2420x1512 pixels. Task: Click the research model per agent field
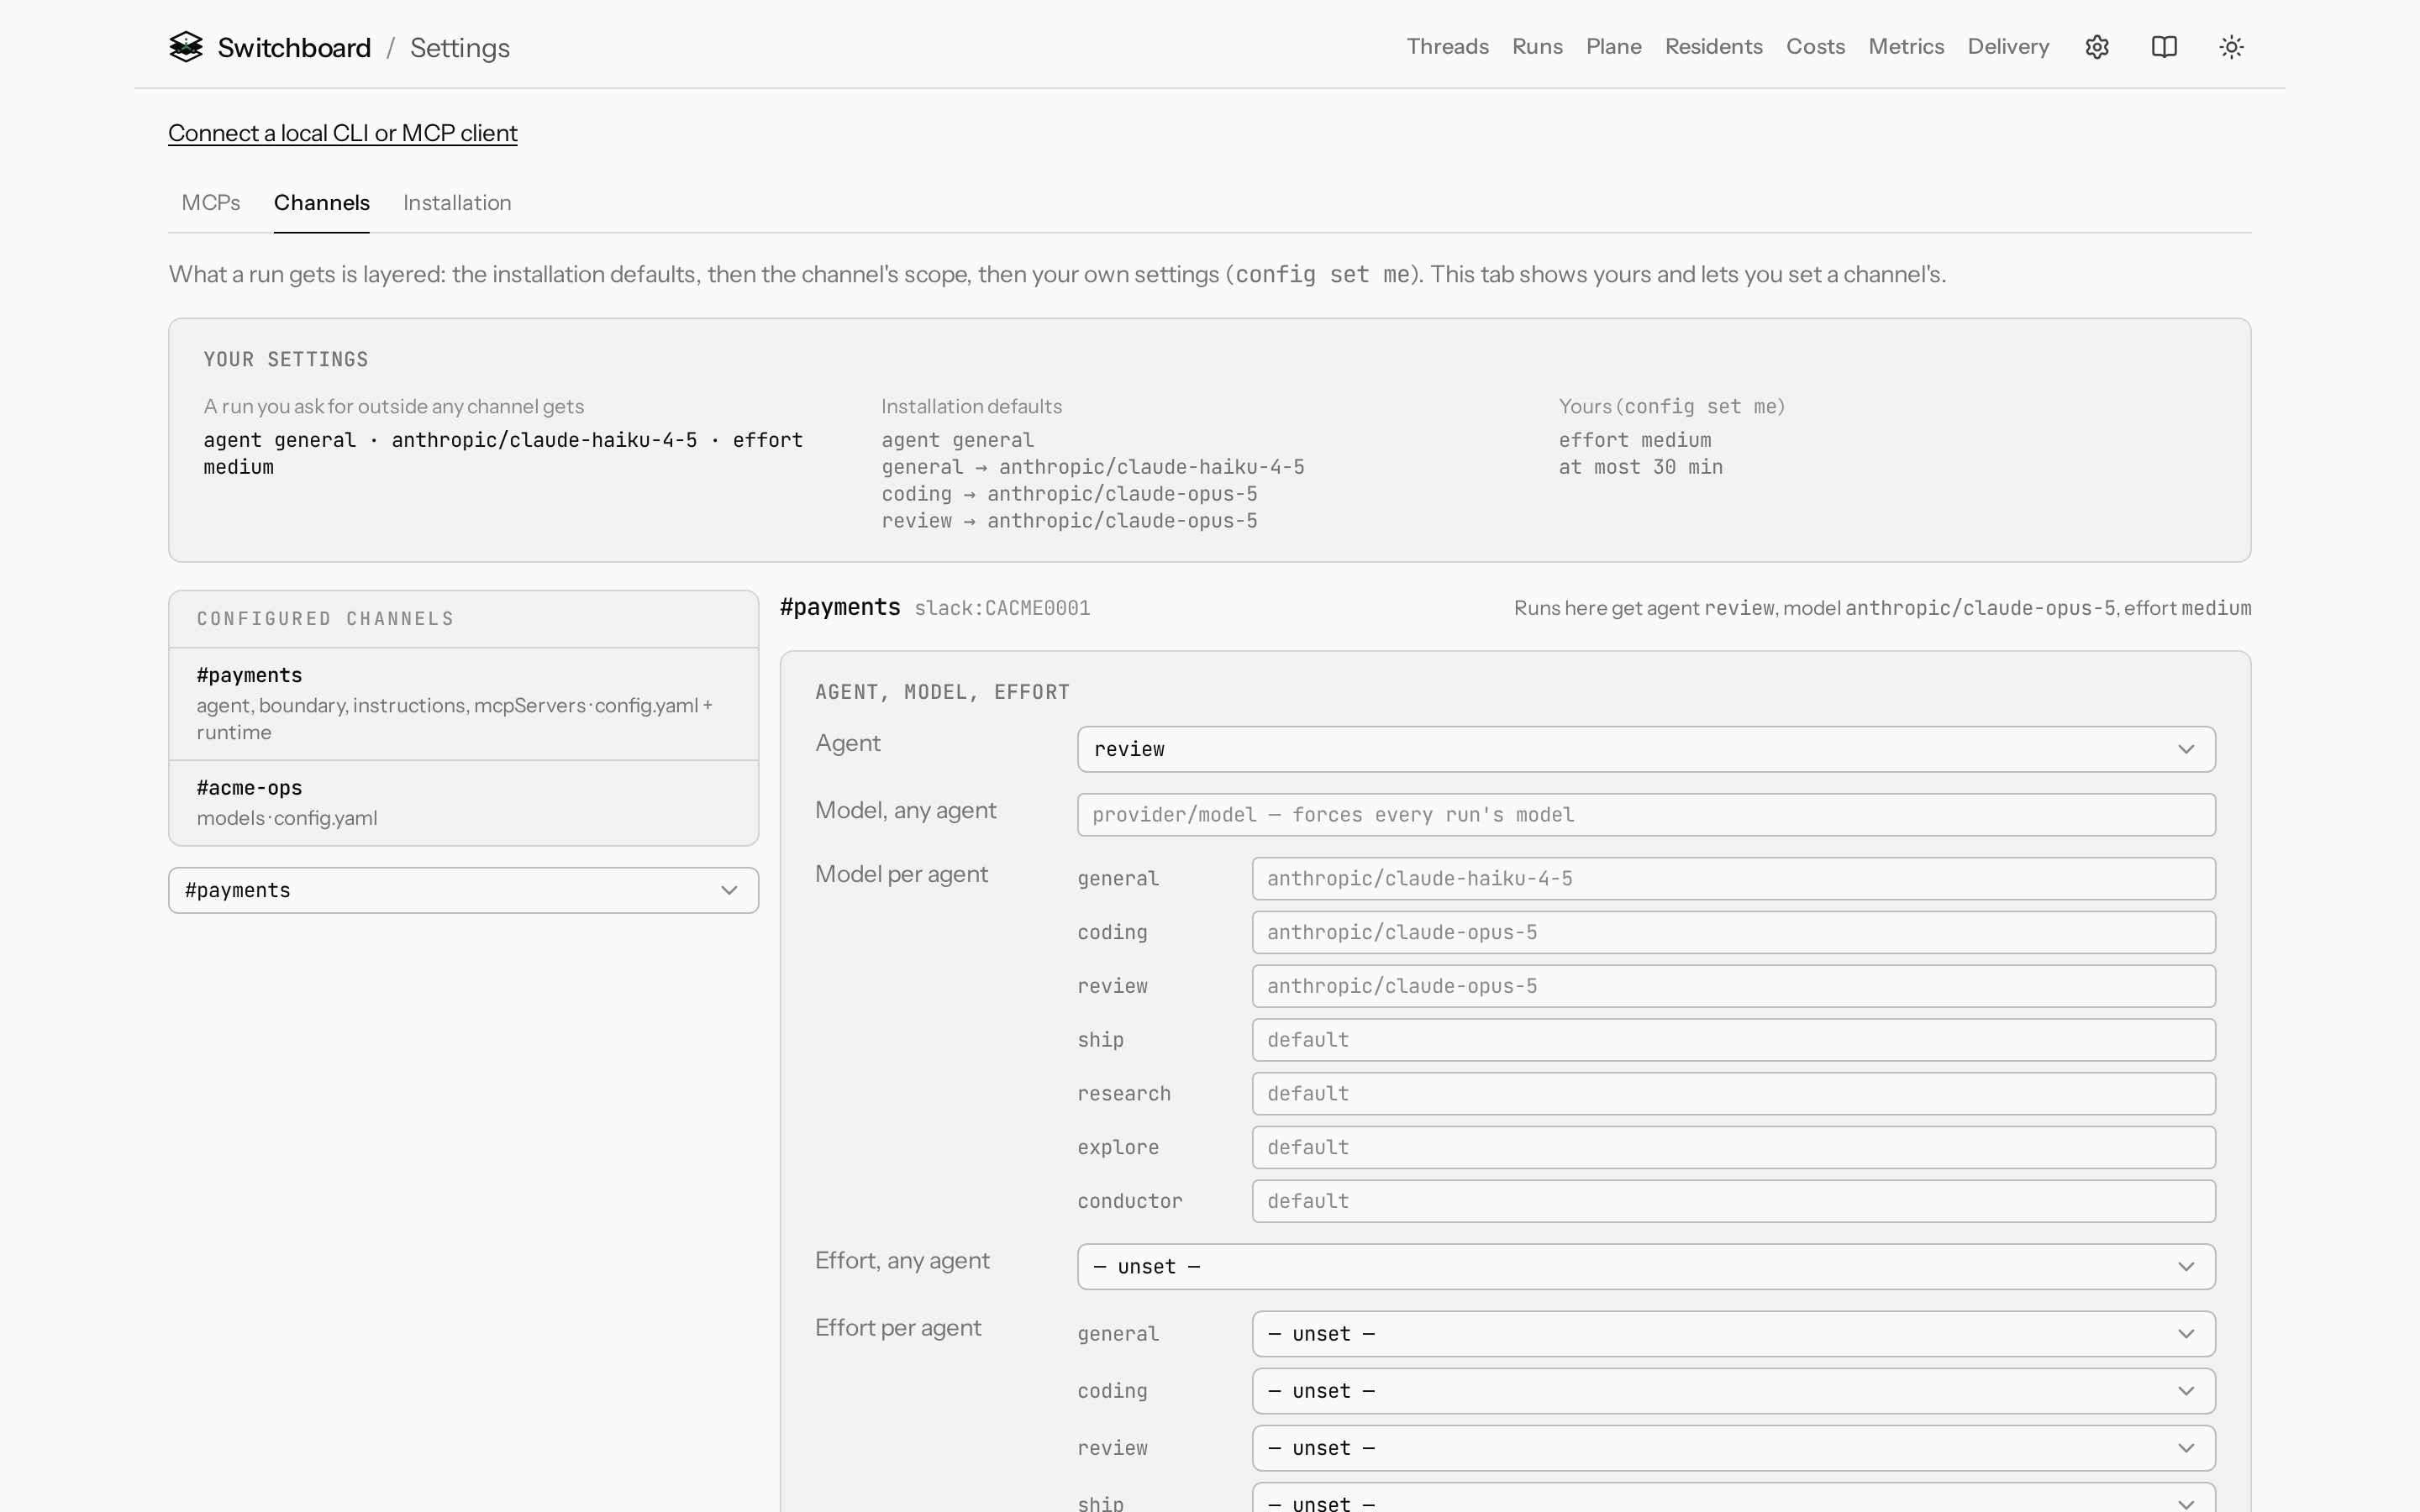[1733, 1094]
